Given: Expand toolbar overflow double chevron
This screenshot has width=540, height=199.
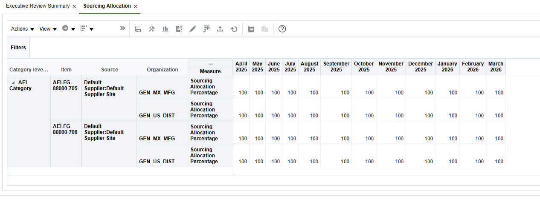Looking at the screenshot, I should (122, 28).
